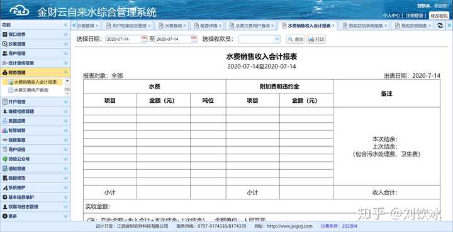Click the 收入合计 cell text
Image resolution: width=453 pixels, height=232 pixels.
[385, 193]
